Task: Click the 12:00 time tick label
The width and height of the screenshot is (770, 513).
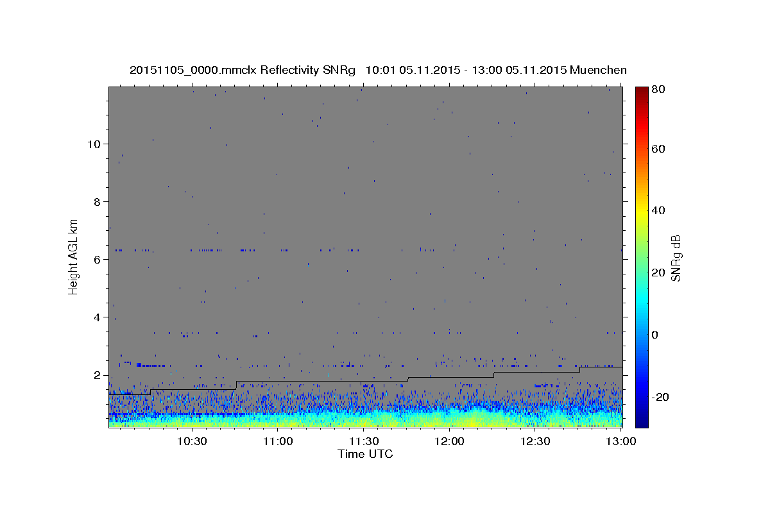Action: pyautogui.click(x=449, y=441)
